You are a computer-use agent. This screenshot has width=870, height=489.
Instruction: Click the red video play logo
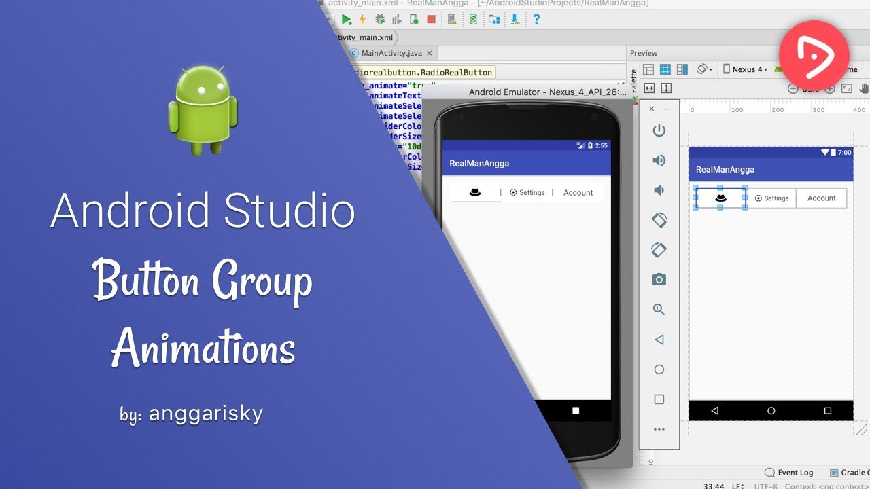pos(814,56)
